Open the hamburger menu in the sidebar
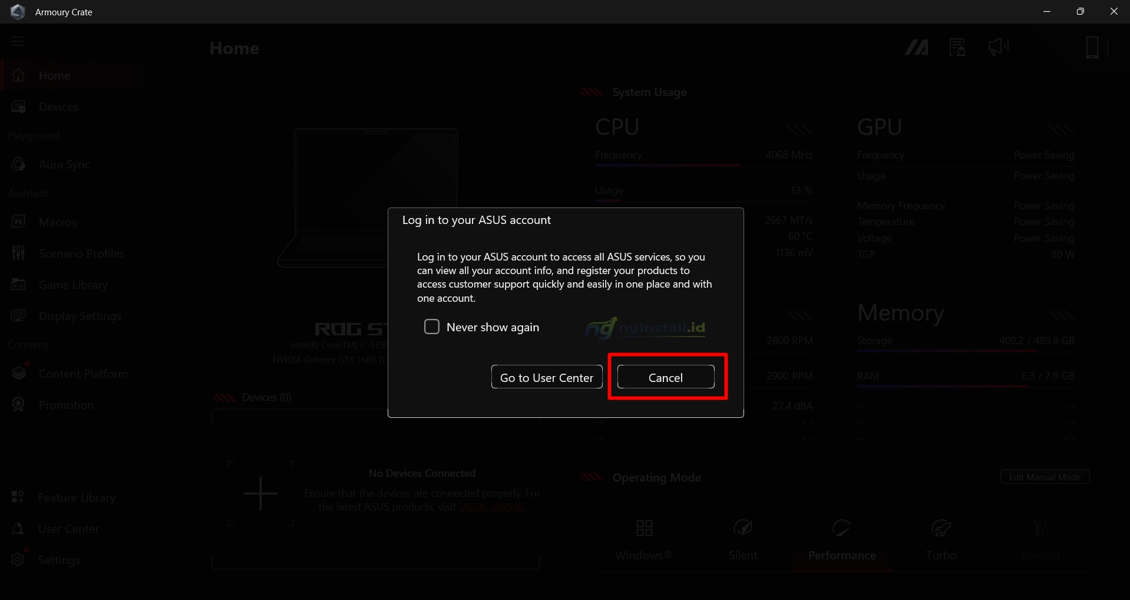Viewport: 1130px width, 600px height. pos(18,41)
